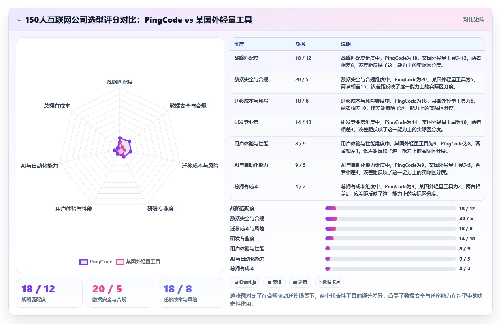Select the 总拥有成本 table row name
This screenshot has width=501, height=324.
tap(246, 187)
